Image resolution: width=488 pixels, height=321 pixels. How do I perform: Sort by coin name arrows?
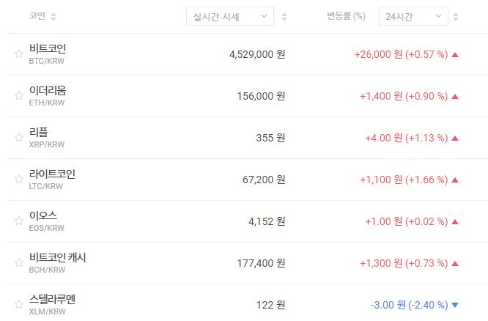point(53,16)
